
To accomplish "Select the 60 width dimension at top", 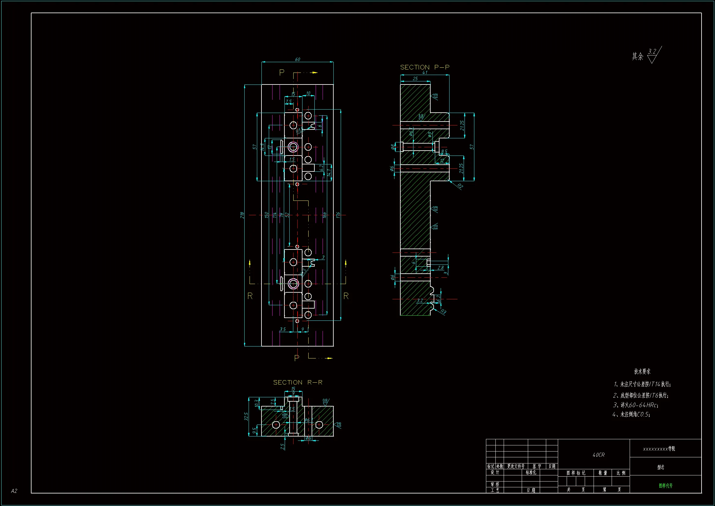I will coord(297,59).
